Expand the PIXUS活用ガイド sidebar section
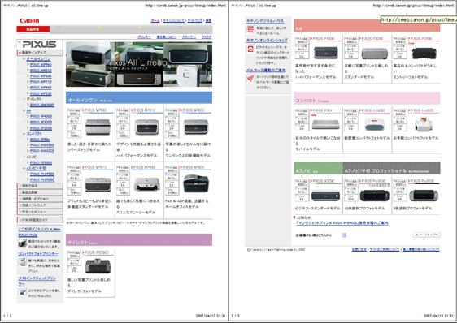The image size is (457, 323). click(40, 220)
